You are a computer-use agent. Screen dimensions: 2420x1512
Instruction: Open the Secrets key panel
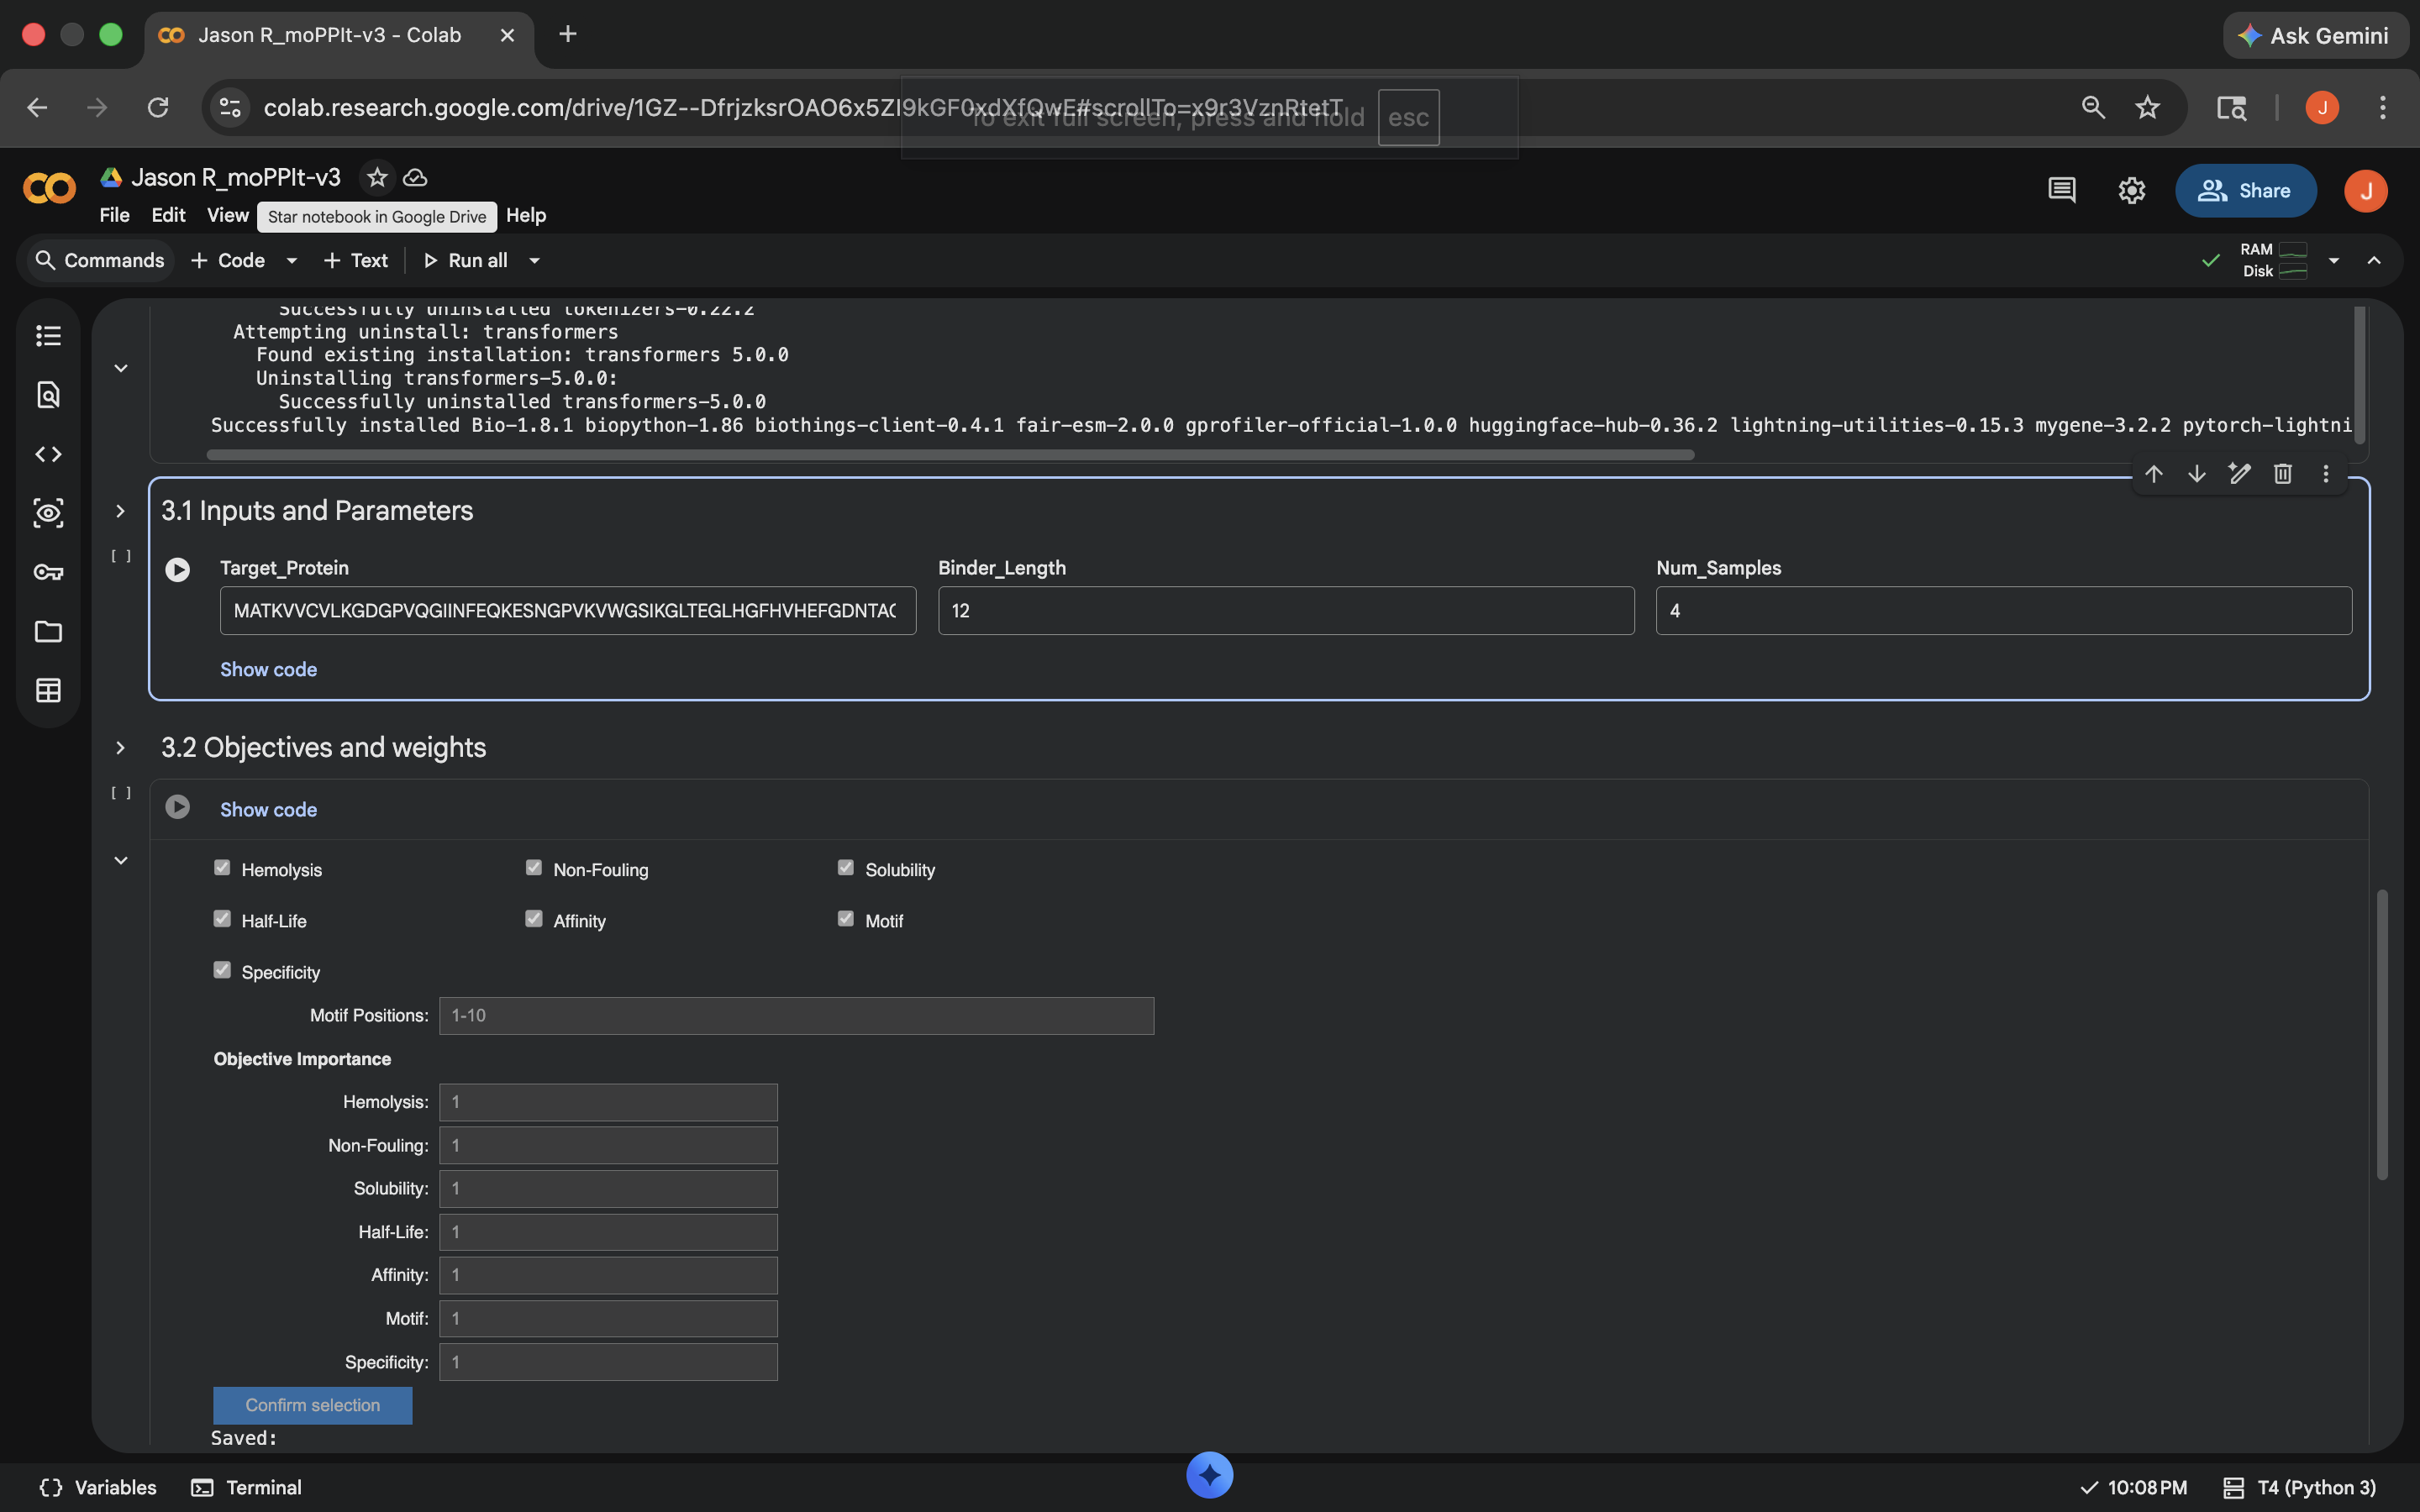coord(48,572)
